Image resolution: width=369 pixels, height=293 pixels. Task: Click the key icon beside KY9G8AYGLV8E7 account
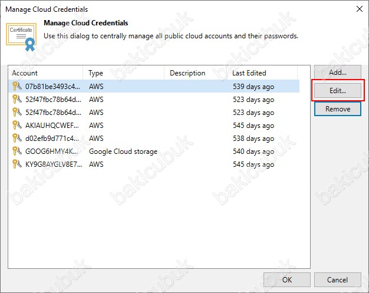[17, 164]
